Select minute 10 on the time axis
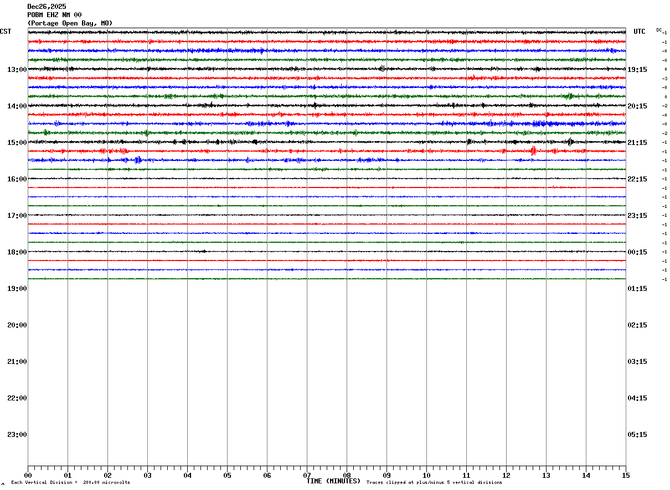Screen dimensions: 670x490 click(x=426, y=476)
